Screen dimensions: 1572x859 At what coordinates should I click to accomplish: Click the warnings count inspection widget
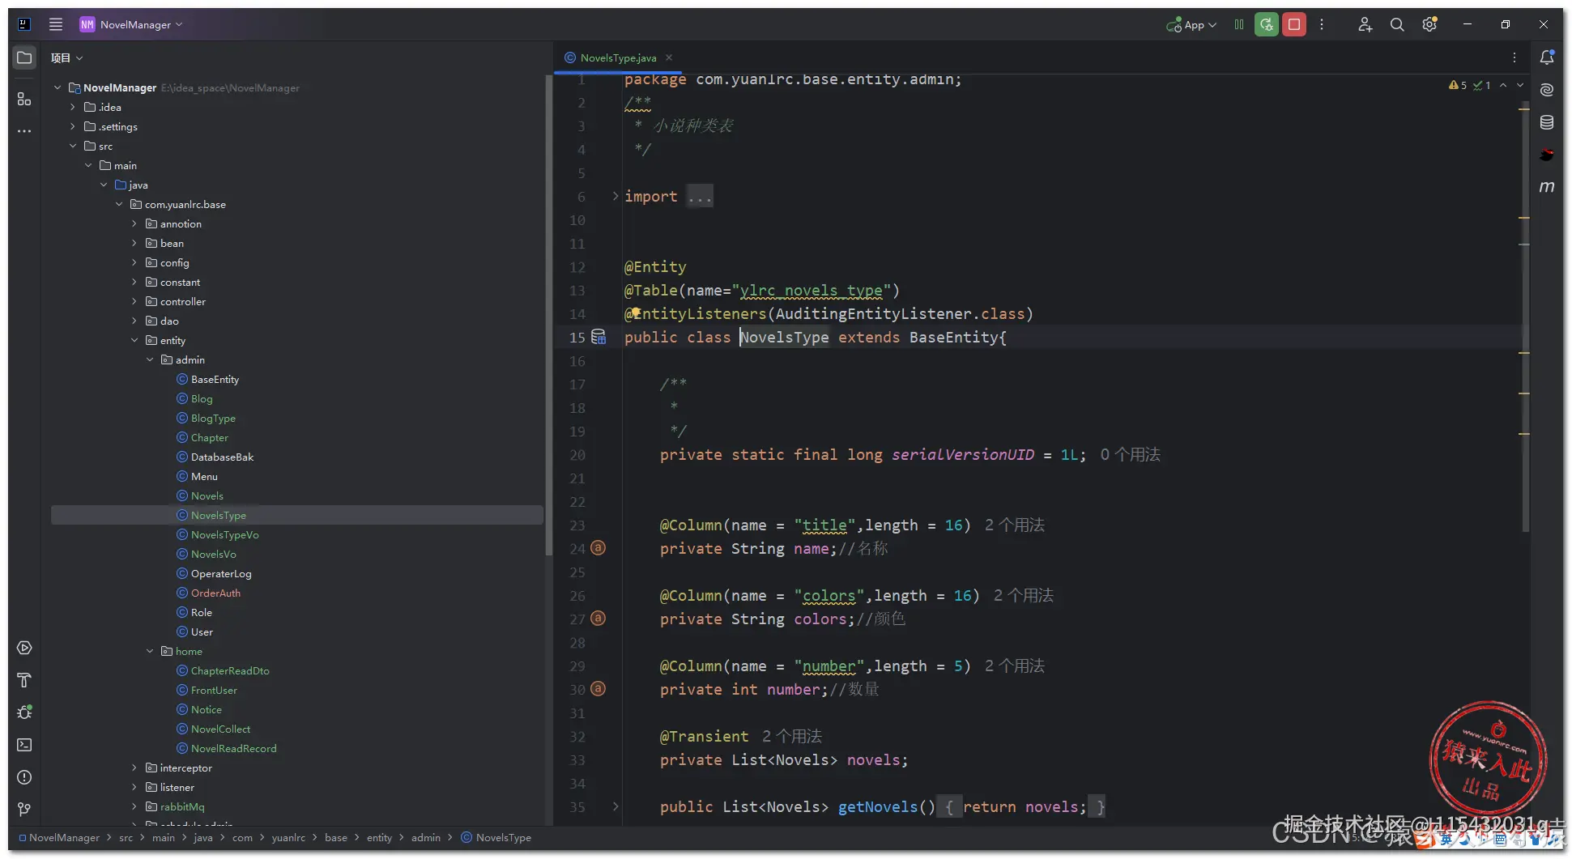point(1458,85)
